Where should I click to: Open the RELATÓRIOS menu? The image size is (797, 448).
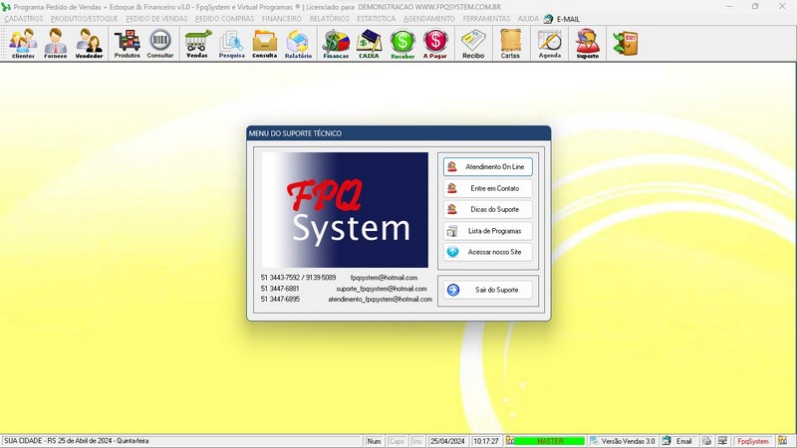(330, 19)
